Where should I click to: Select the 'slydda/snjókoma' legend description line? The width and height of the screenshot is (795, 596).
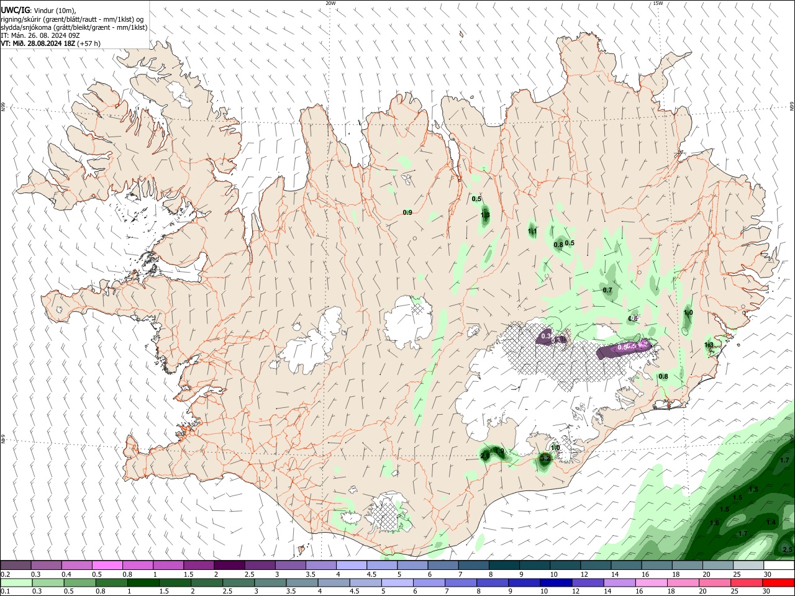tap(74, 27)
